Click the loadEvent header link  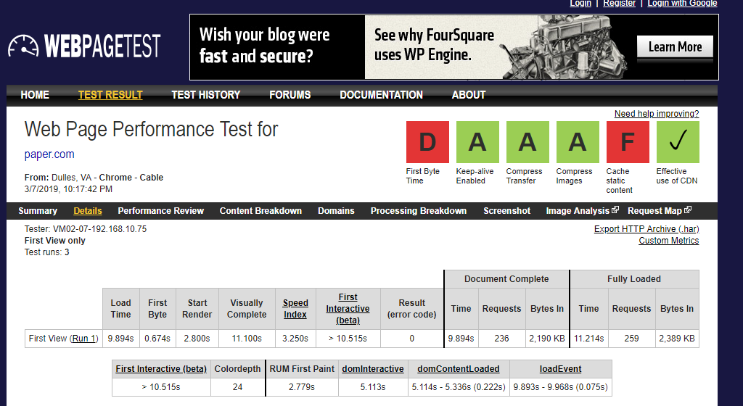coord(560,368)
